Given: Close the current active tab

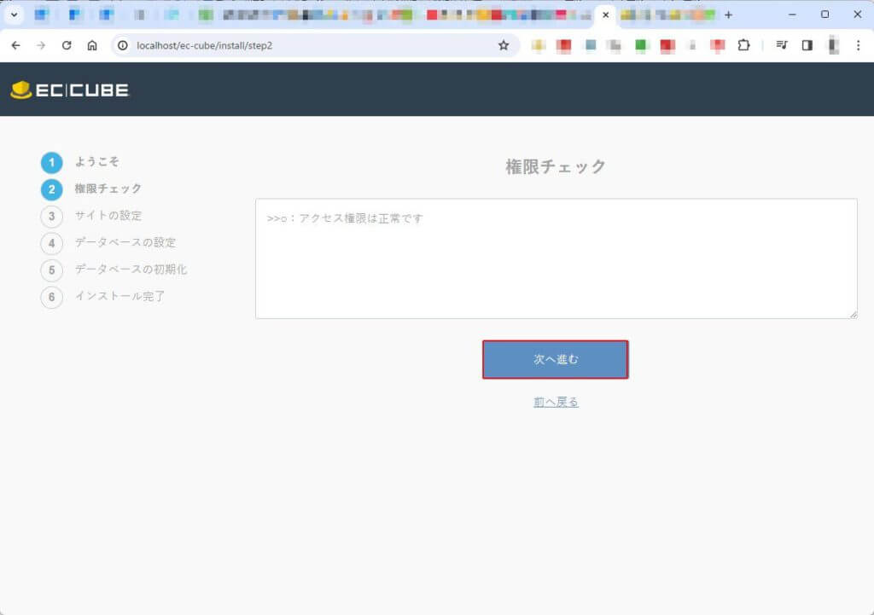Looking at the screenshot, I should pyautogui.click(x=606, y=15).
